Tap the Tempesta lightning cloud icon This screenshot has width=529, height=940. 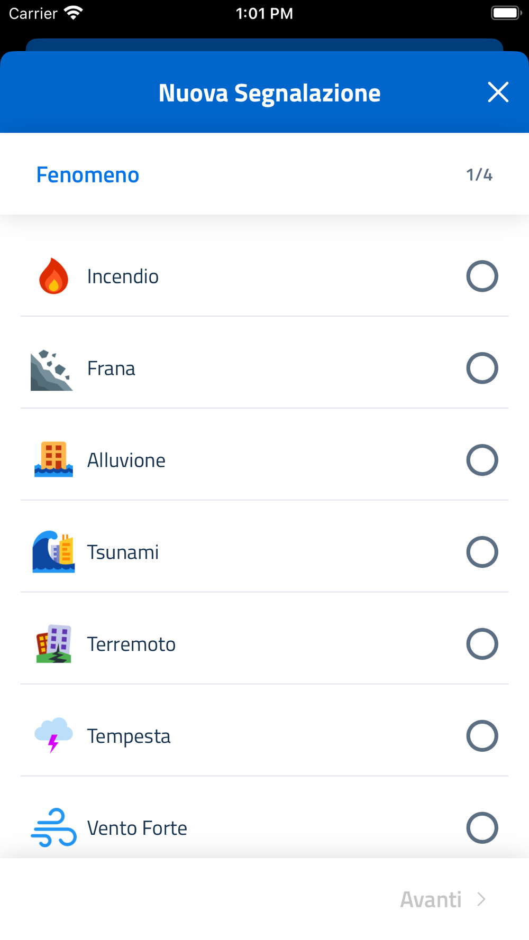click(53, 735)
